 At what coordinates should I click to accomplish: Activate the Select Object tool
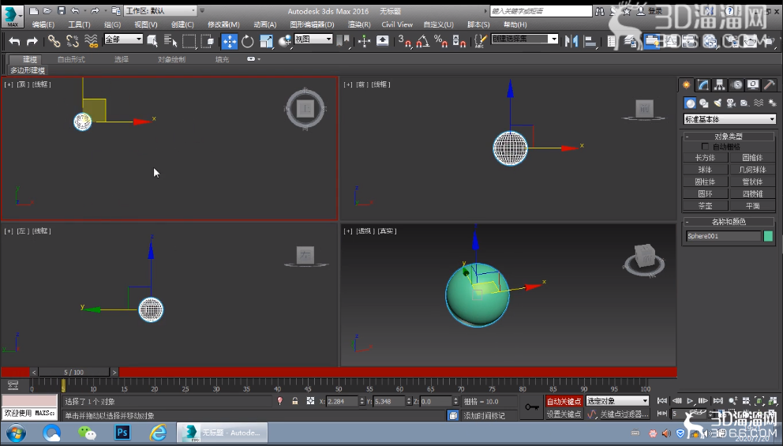click(x=153, y=41)
